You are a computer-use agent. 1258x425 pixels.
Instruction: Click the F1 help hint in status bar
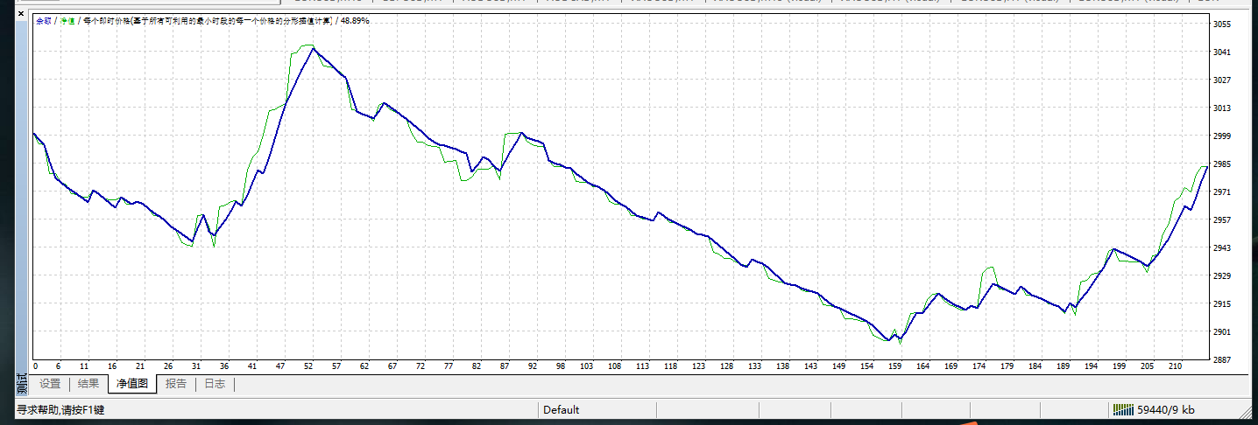60,409
